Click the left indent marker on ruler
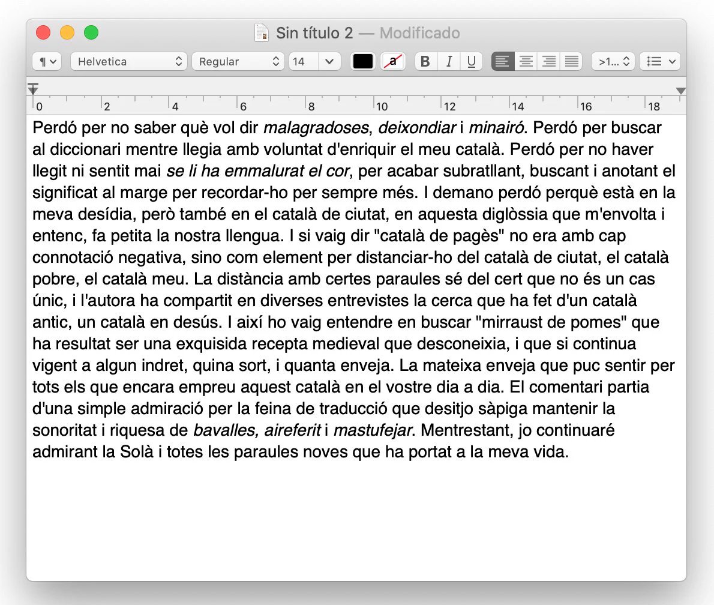Screen dimensions: 714x605 pos(33,89)
